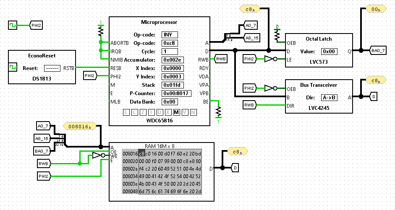Click the EconoReset Reset value box
395x210 pixels.
pyautogui.click(x=52, y=68)
